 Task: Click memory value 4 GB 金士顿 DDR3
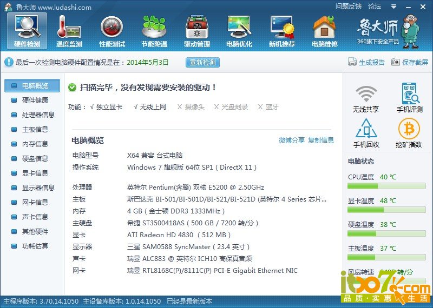176,211
